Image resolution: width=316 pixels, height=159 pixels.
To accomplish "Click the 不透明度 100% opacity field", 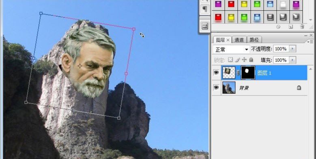I will [281, 49].
